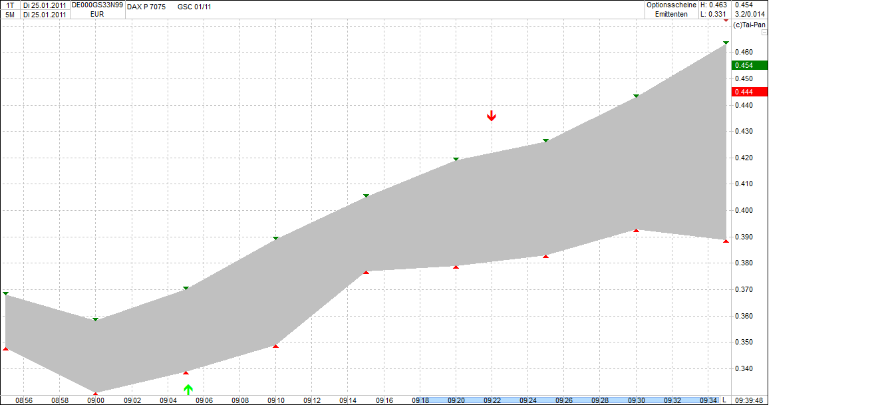Select the red down-arrow sell signal

tap(492, 116)
